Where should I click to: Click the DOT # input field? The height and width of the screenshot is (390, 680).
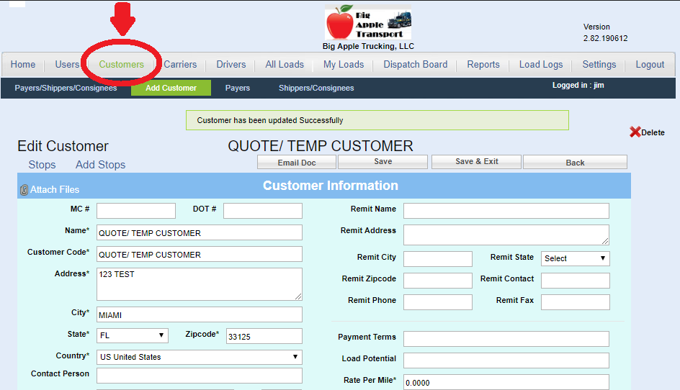click(x=263, y=211)
